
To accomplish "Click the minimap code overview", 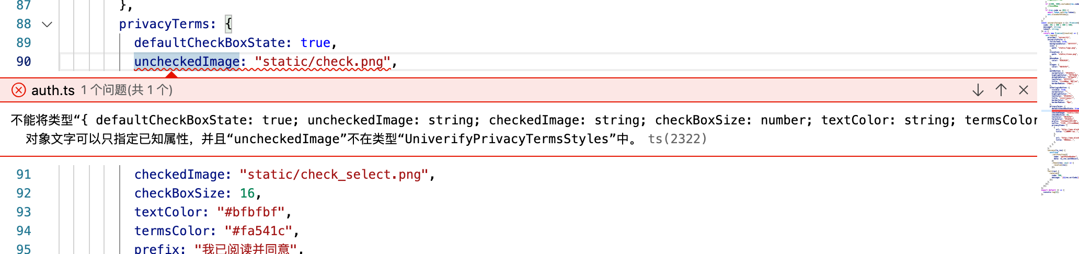I will pyautogui.click(x=1059, y=99).
